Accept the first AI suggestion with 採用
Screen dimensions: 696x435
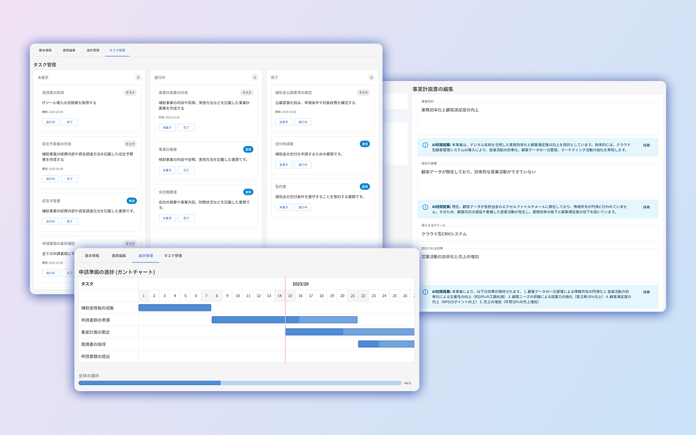(646, 144)
